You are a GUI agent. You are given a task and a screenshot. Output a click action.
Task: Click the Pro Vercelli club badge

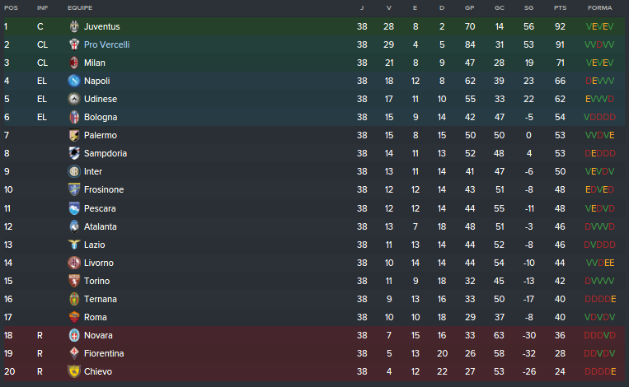[x=74, y=44]
